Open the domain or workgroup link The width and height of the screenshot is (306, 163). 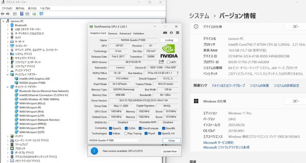tap(228, 85)
